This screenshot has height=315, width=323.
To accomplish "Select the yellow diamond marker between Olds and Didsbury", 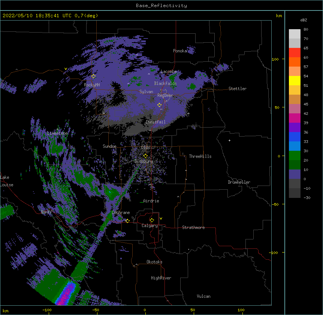I will [x=145, y=156].
